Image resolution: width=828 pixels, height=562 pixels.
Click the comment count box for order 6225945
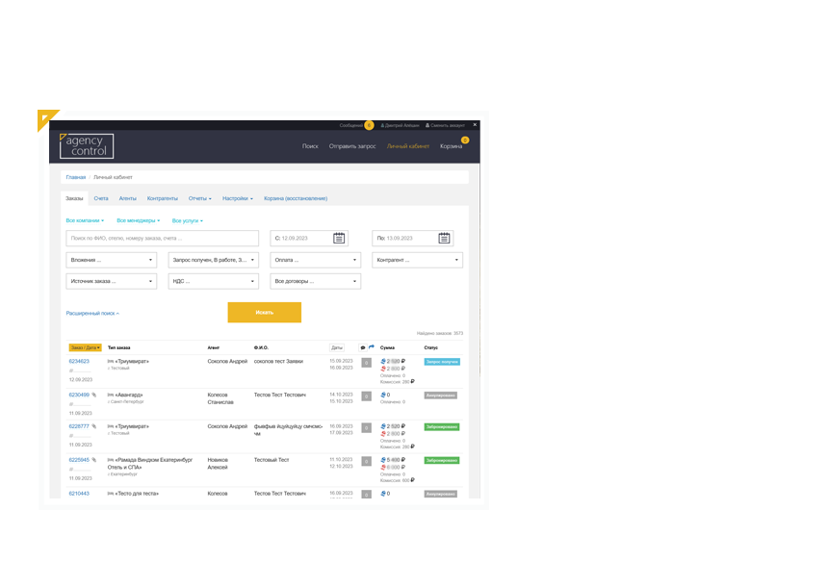pyautogui.click(x=367, y=461)
